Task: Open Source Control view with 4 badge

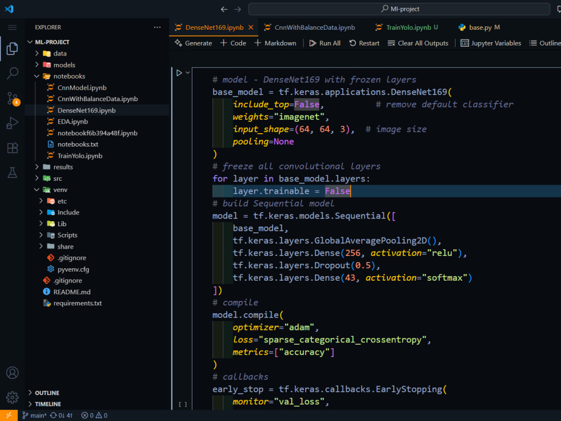Action: coord(13,98)
